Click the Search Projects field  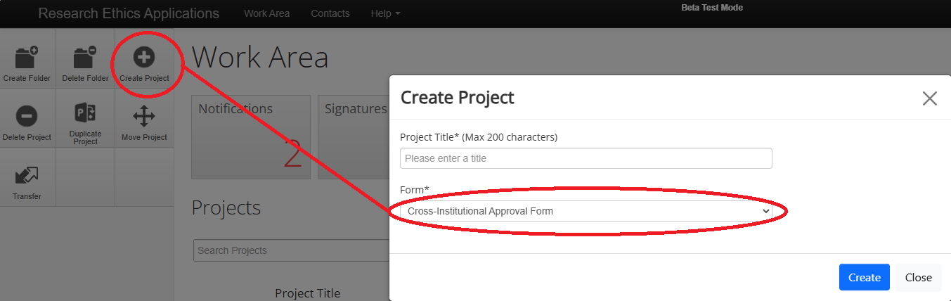tap(291, 250)
